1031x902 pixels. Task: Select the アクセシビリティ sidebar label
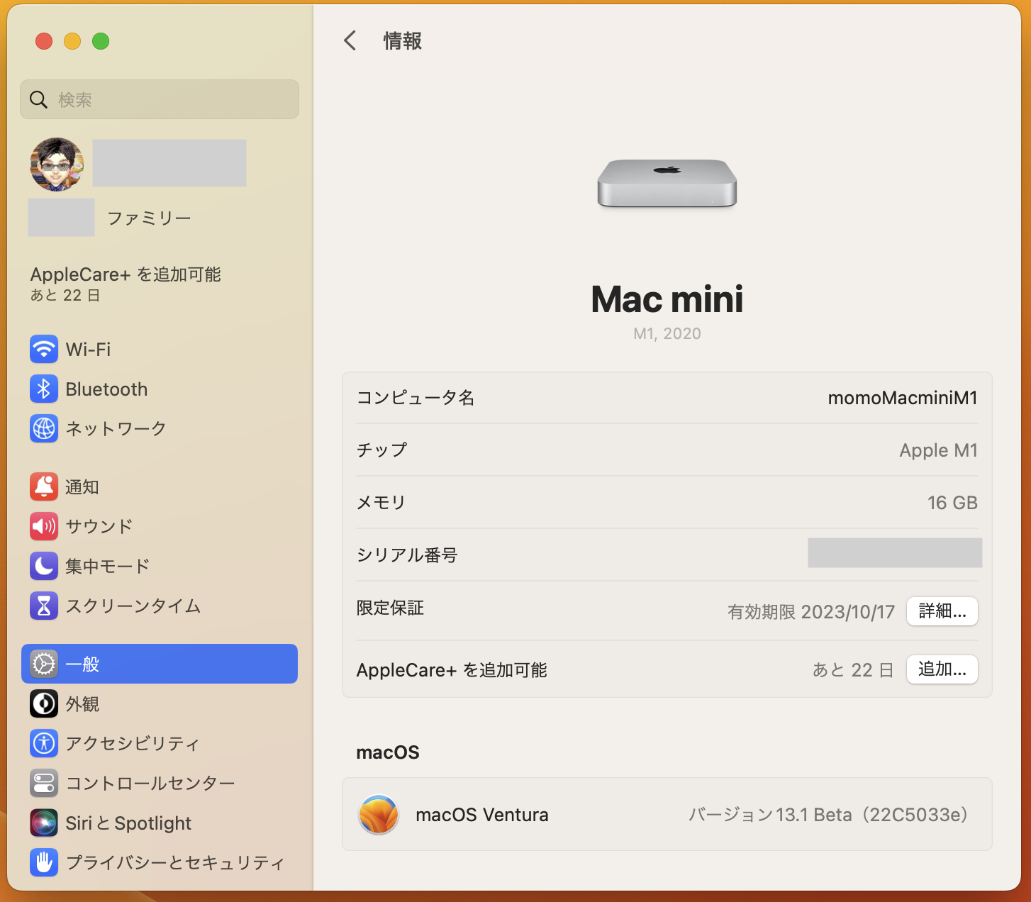pyautogui.click(x=133, y=743)
